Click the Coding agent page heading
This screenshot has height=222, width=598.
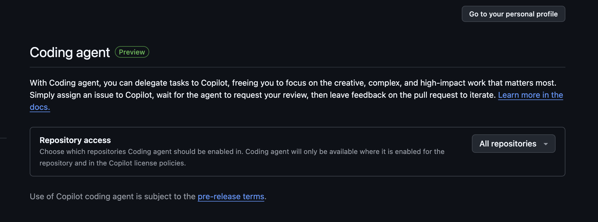[70, 52]
